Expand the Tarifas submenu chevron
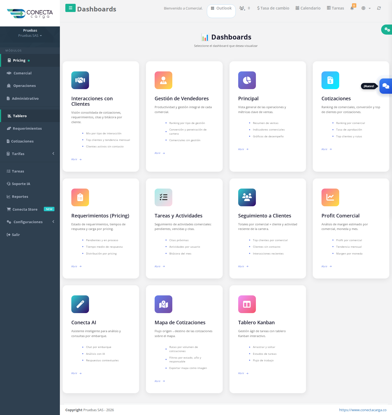The height and width of the screenshot is (415, 392). 53,154
